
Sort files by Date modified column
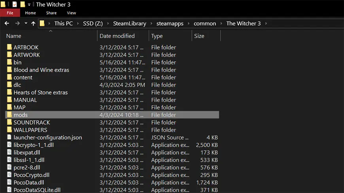(x=117, y=36)
